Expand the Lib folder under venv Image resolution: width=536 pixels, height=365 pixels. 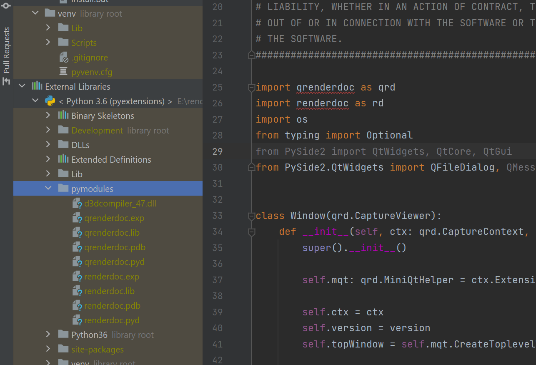coord(48,28)
